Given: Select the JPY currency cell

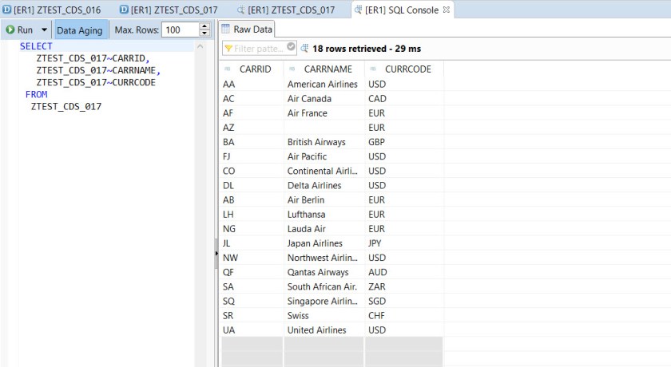Looking at the screenshot, I should [404, 243].
